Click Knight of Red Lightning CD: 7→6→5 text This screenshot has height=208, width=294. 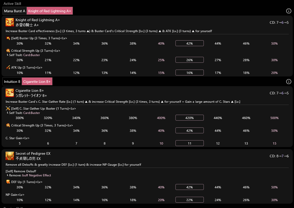coord(279,22)
